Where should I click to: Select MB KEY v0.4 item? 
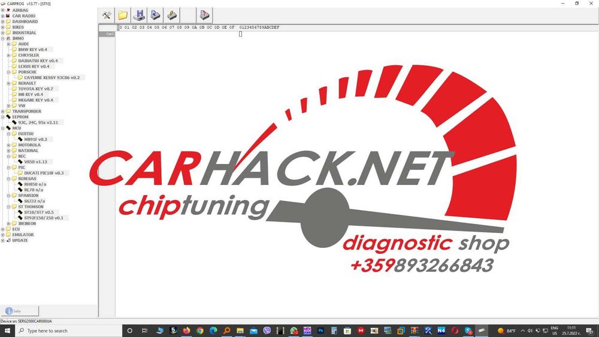31,95
